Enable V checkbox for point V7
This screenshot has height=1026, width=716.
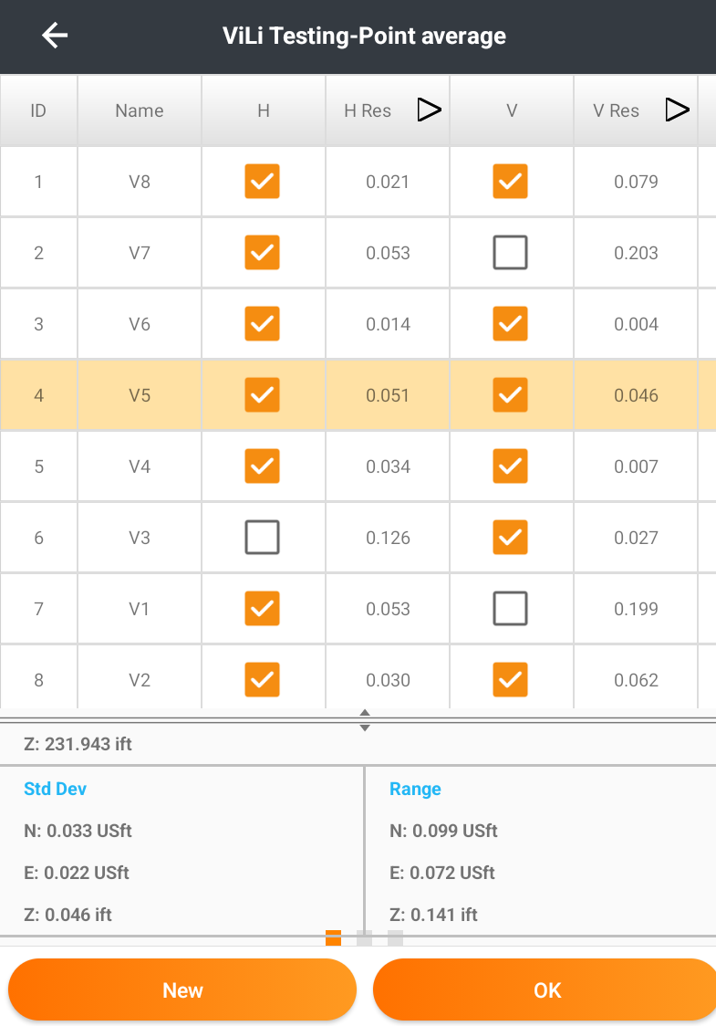pos(510,253)
